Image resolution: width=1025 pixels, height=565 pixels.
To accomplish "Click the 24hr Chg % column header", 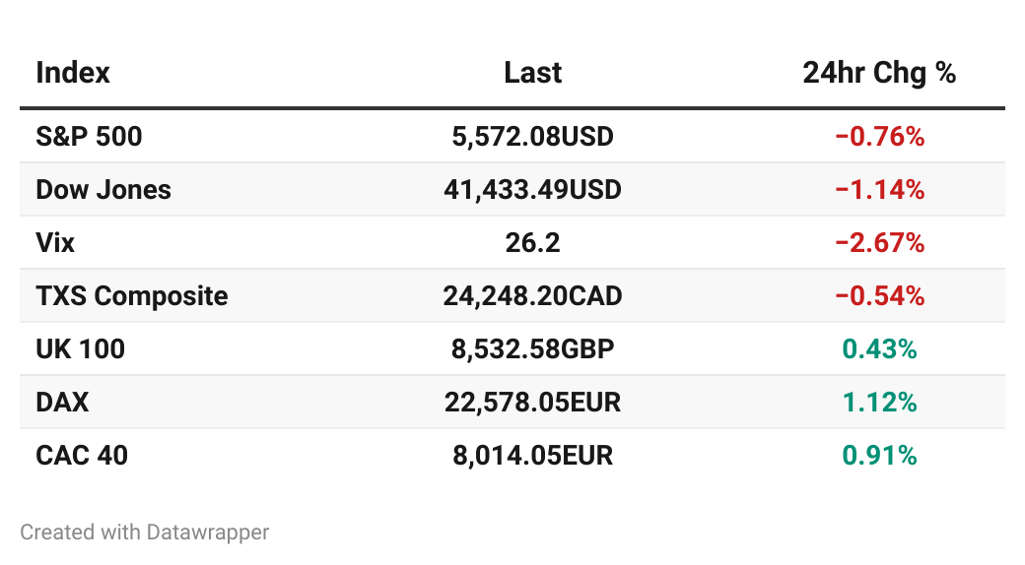I will [x=879, y=73].
